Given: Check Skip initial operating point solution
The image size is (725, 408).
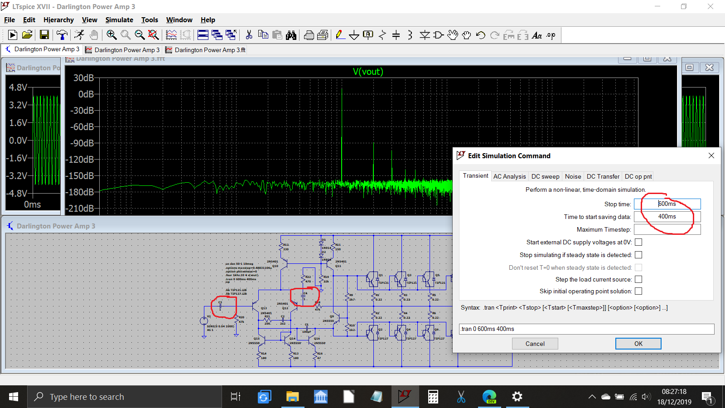Looking at the screenshot, I should click(x=638, y=291).
